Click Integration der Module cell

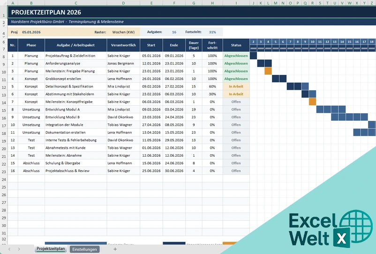point(76,124)
